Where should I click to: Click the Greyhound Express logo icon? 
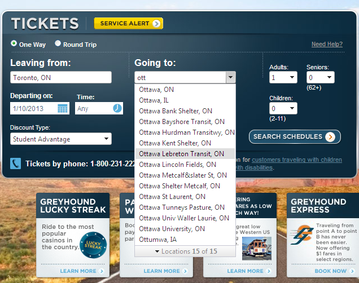tap(302, 235)
